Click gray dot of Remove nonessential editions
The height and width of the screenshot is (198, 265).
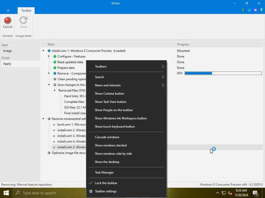point(49,119)
